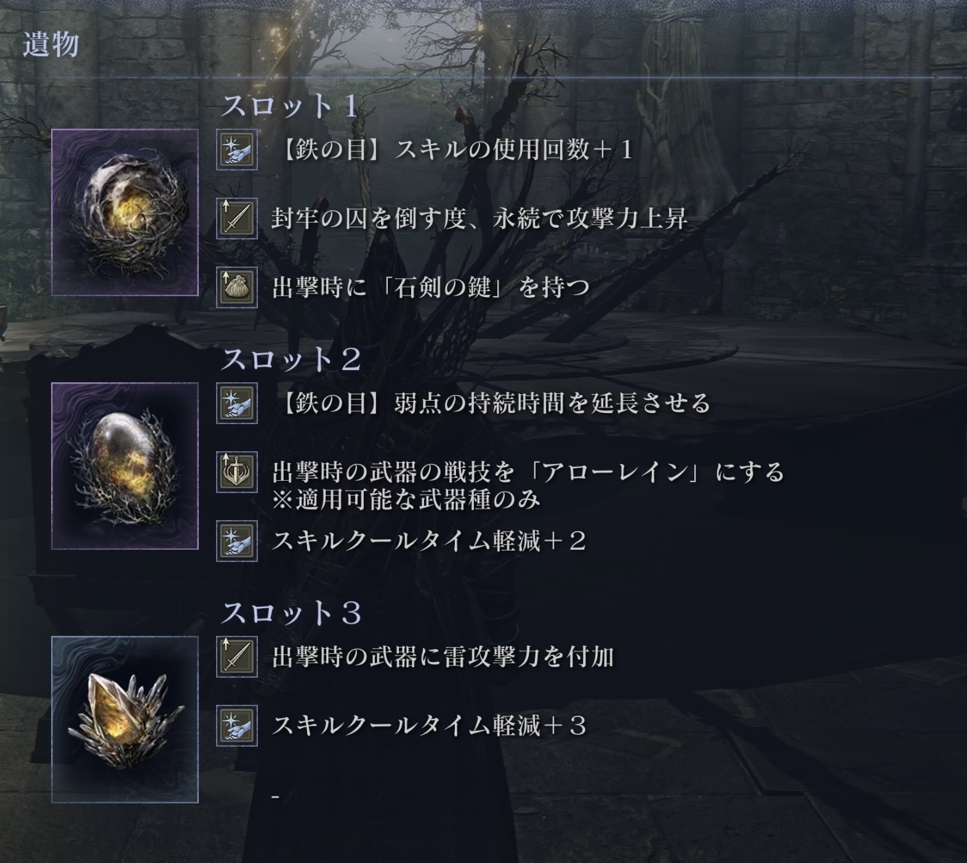Open the スロット2 heading
Viewport: 967px width, 863px height.
pos(291,359)
